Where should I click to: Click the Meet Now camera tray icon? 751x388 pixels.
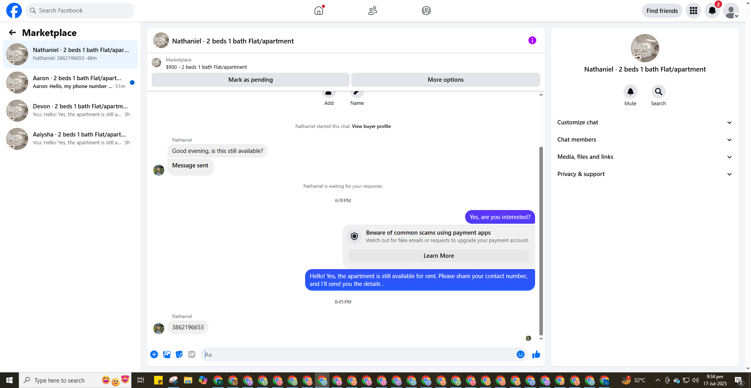(667, 380)
